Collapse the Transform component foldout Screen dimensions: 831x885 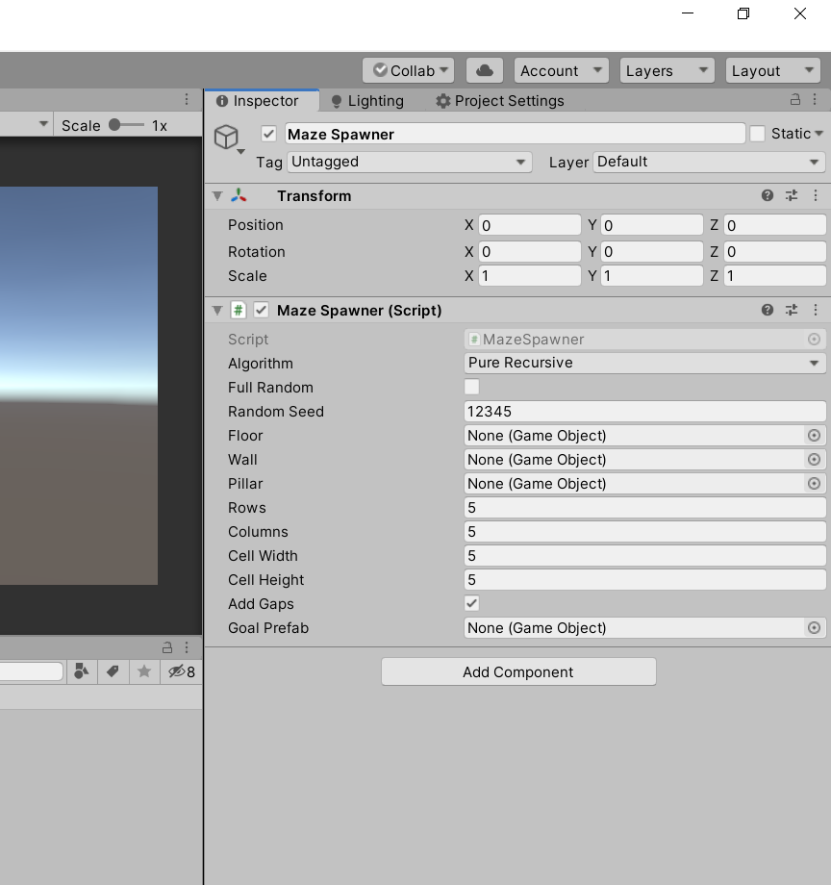tap(217, 196)
